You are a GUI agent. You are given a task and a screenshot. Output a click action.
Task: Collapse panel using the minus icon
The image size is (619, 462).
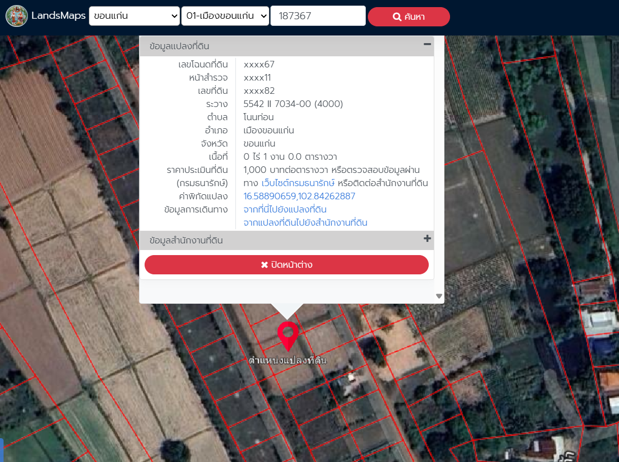click(427, 45)
